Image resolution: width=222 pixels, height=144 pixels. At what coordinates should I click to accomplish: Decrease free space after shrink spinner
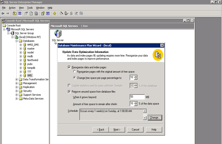(136, 105)
